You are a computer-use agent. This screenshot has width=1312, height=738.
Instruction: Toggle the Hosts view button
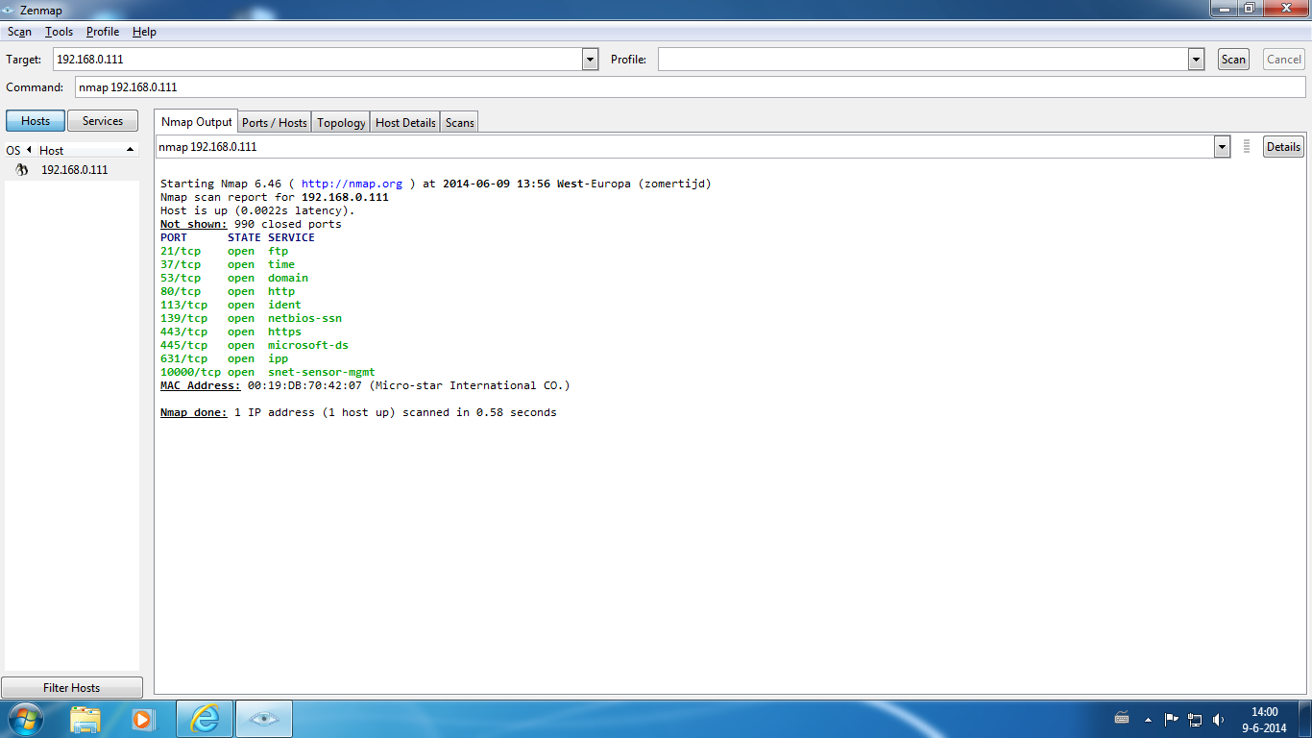point(36,121)
